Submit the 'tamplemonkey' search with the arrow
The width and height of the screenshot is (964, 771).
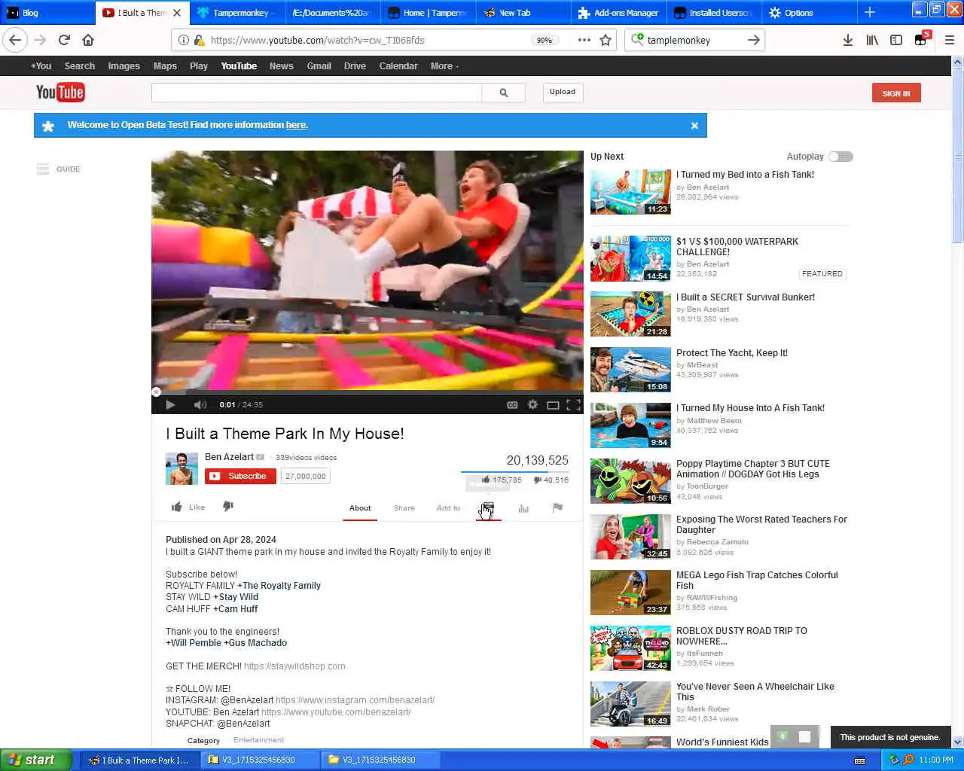(x=754, y=40)
